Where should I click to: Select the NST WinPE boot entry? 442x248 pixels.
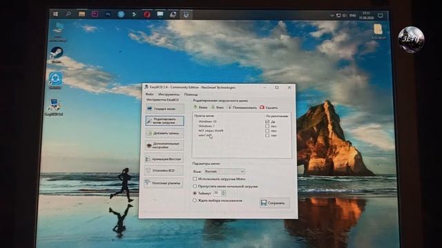click(211, 130)
